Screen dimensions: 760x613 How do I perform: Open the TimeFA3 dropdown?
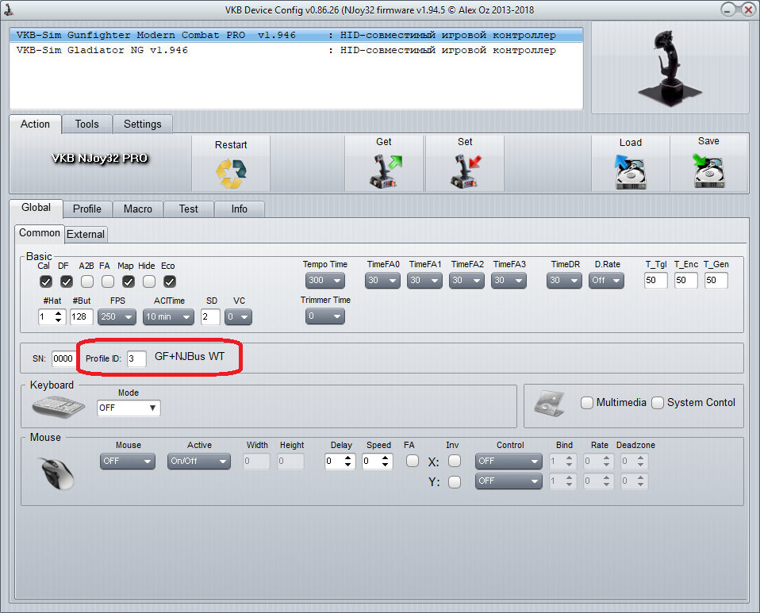[509, 280]
